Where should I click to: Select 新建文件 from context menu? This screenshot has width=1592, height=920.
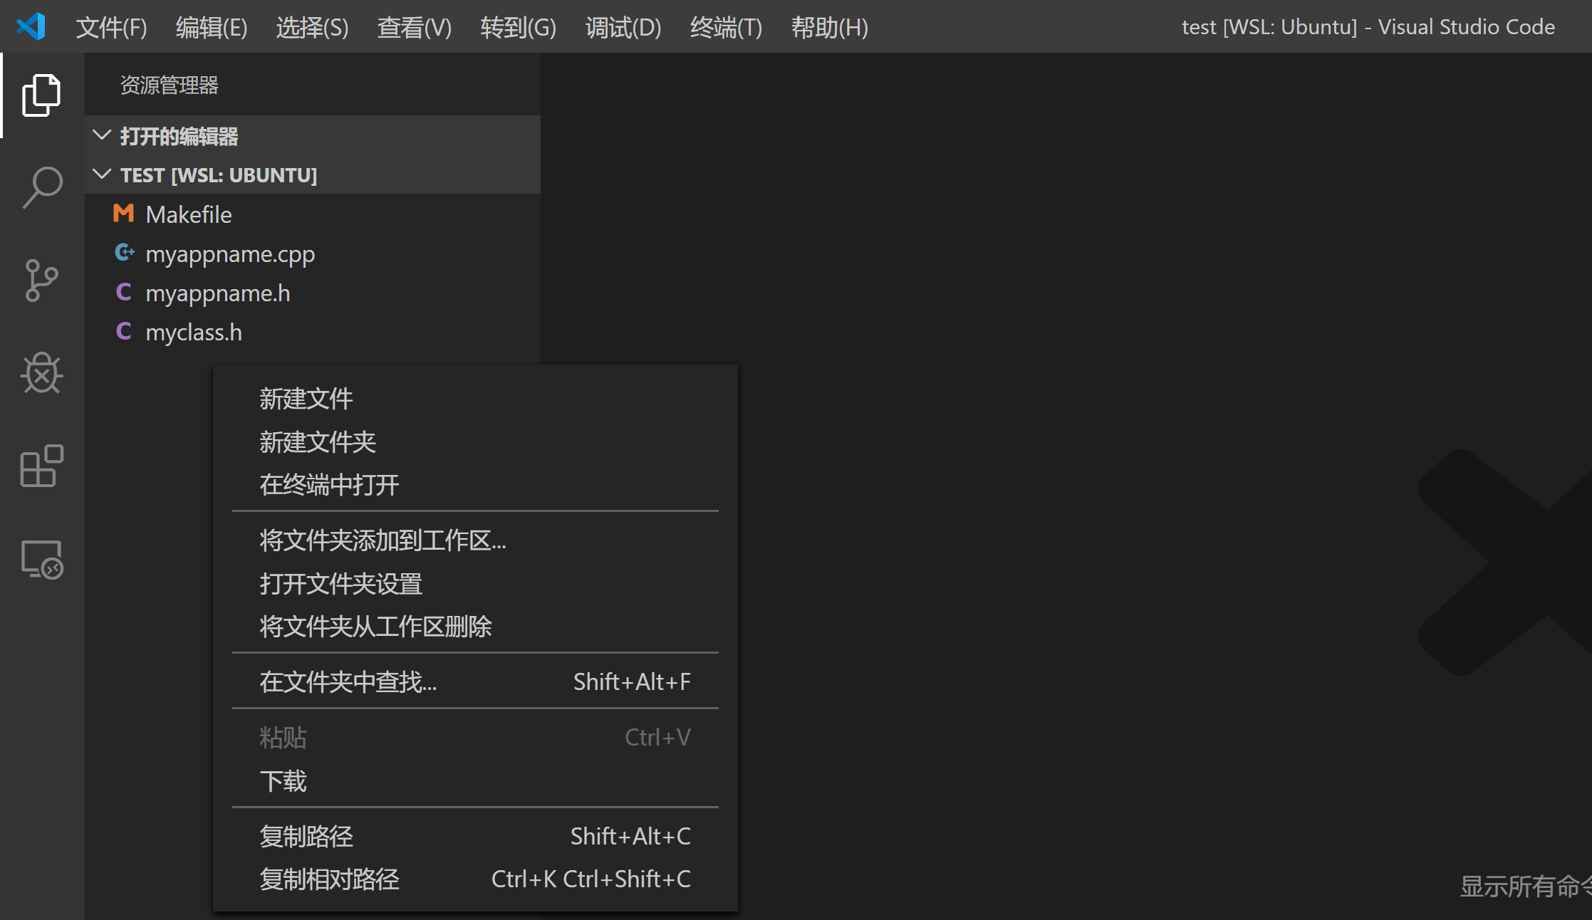[x=306, y=398]
